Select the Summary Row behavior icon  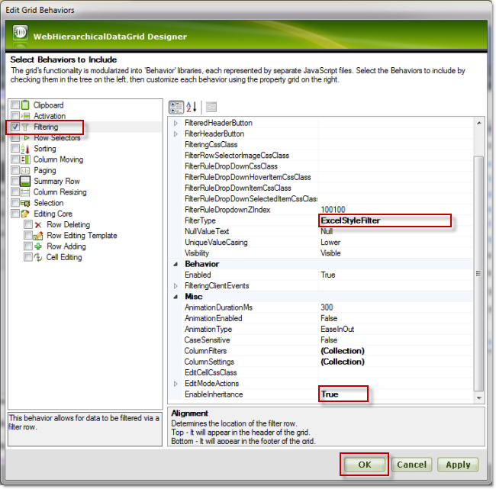(25, 182)
